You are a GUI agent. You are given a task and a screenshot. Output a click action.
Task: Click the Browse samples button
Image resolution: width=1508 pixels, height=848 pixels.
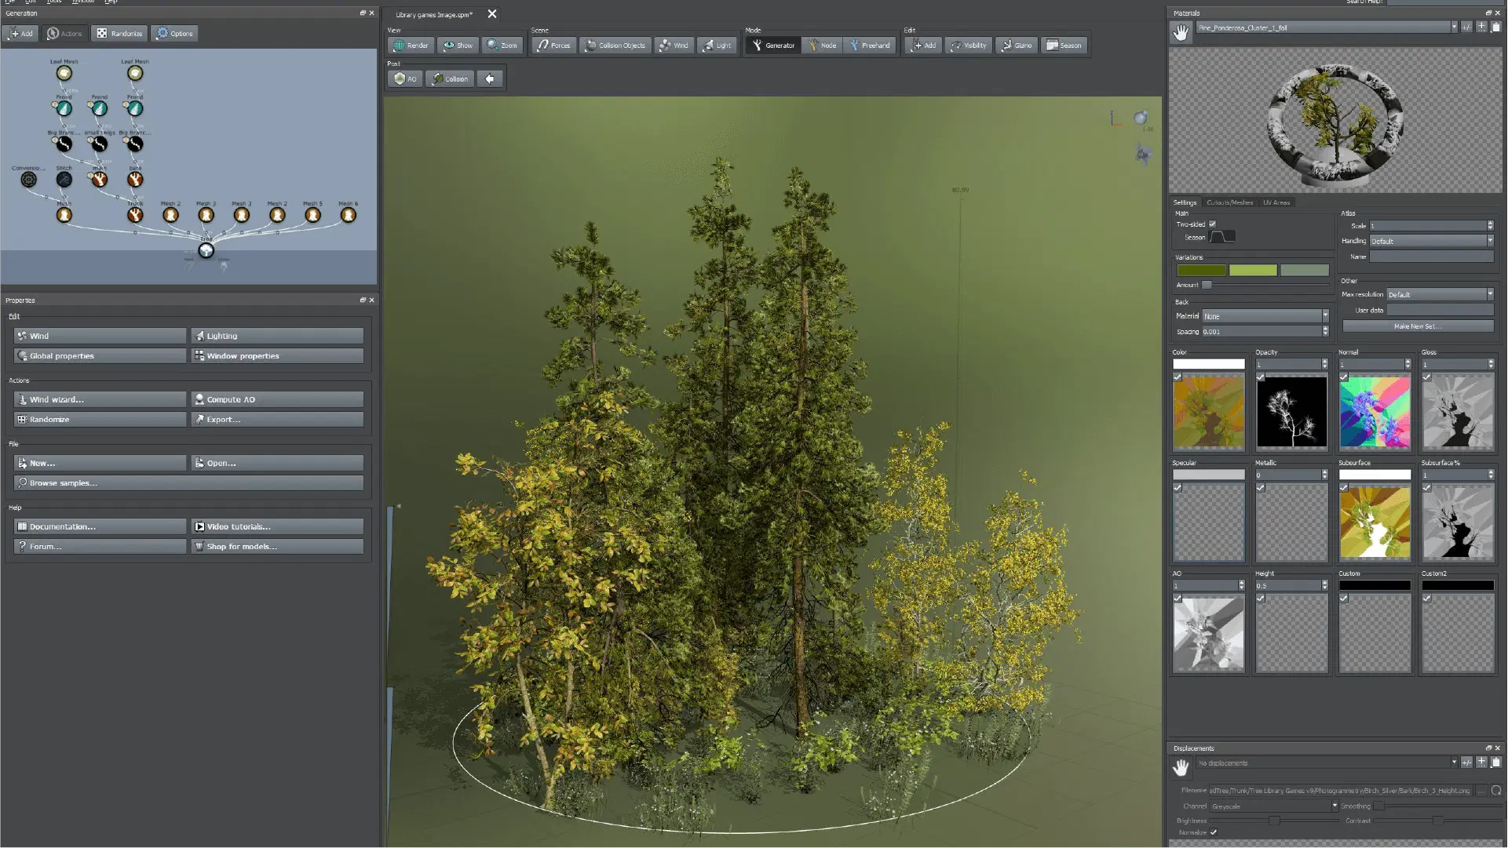189,483
